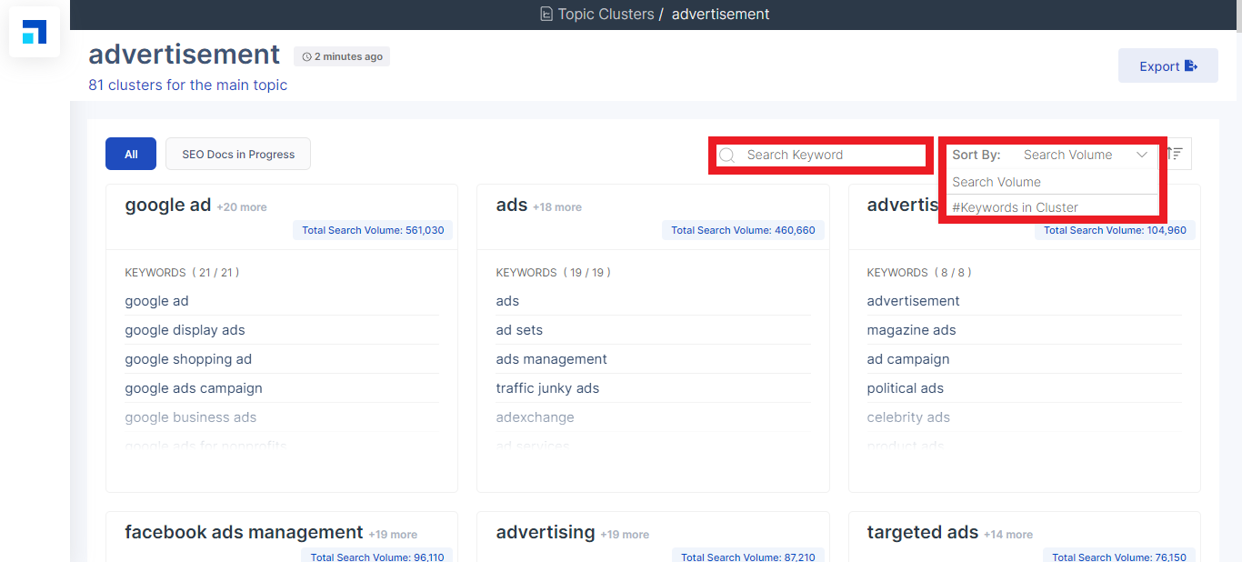
Task: Click KEYWORDS (8 / 8) label
Action: coord(919,272)
